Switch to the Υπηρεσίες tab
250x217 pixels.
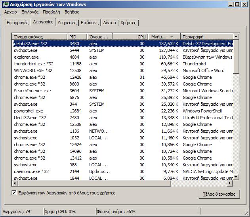point(67,23)
